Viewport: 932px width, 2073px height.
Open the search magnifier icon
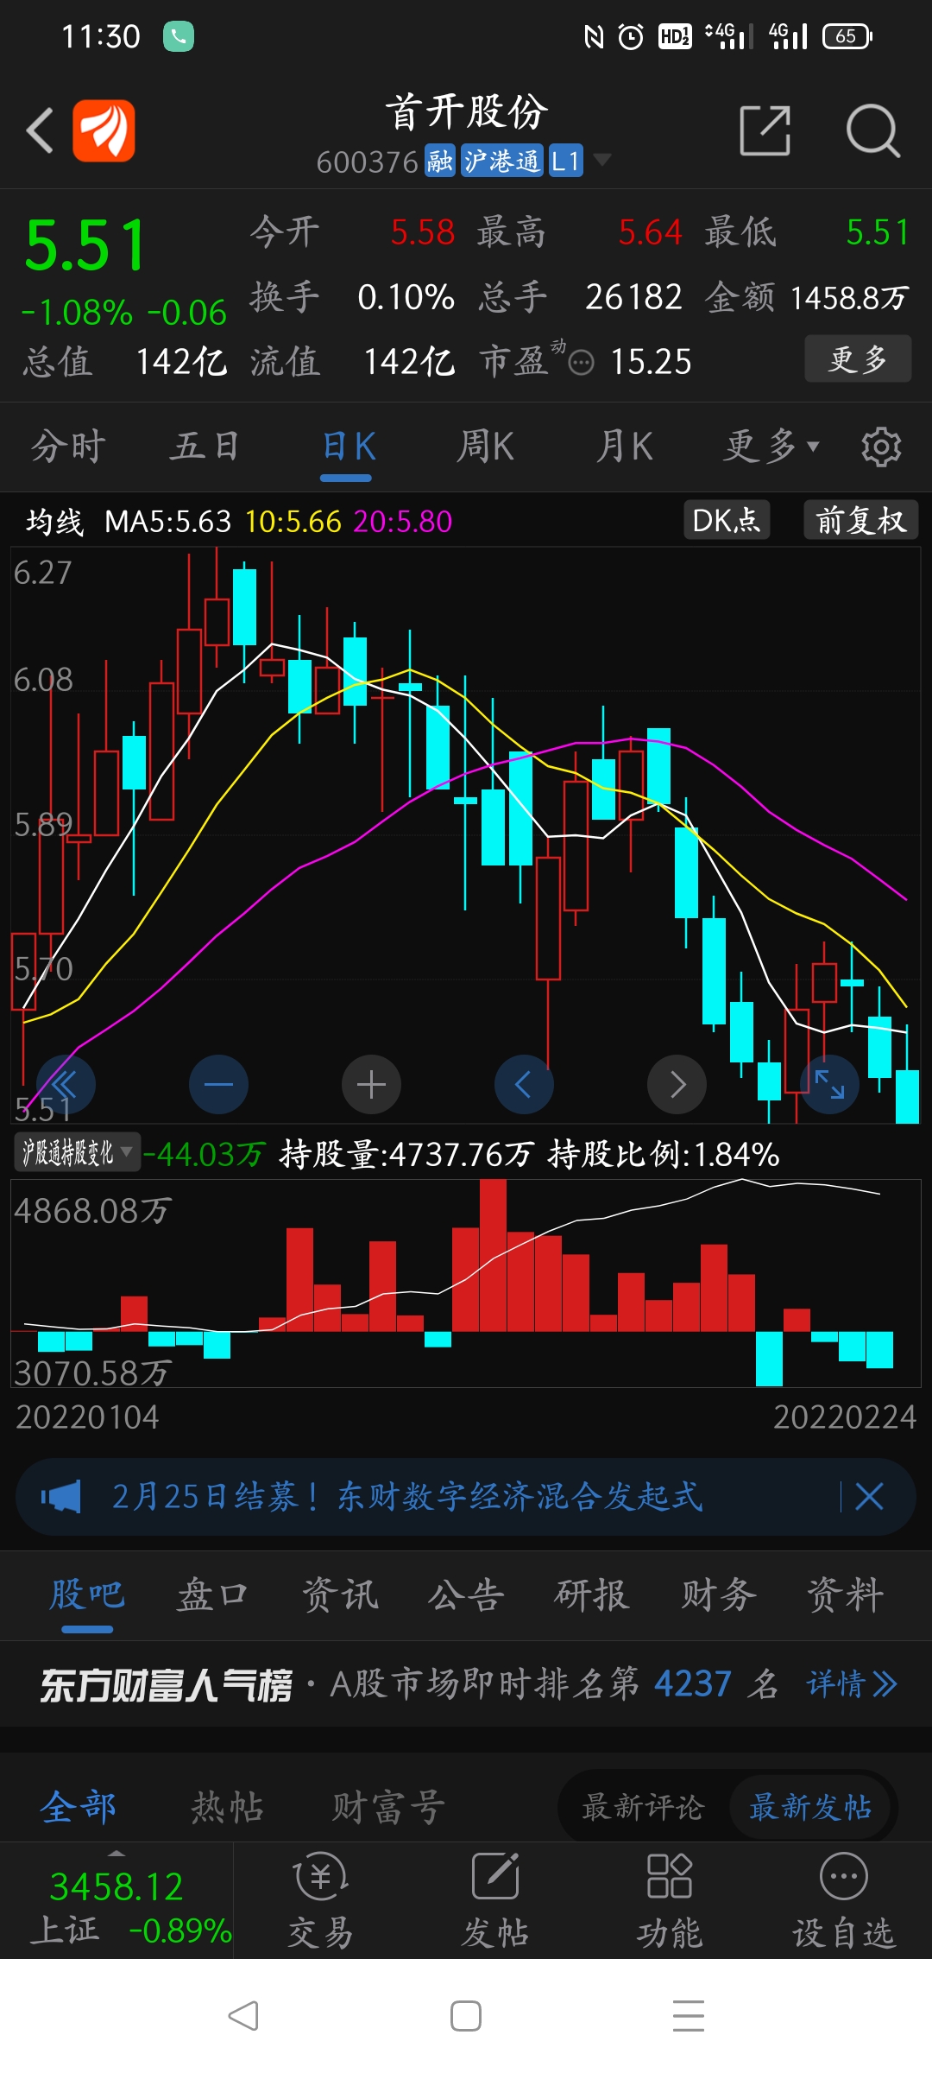873,131
